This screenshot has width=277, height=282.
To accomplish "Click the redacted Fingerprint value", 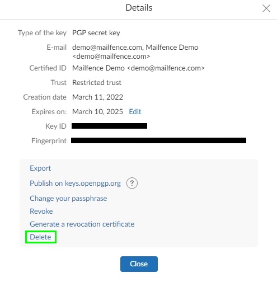I will [x=158, y=140].
